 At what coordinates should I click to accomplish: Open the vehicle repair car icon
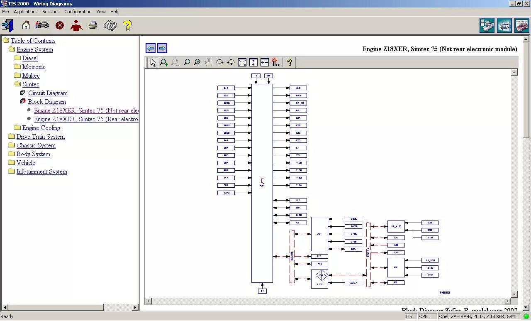pyautogui.click(x=42, y=25)
